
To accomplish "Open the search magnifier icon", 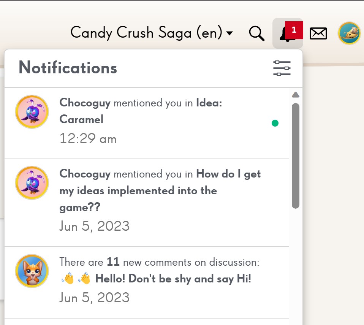I will (256, 33).
